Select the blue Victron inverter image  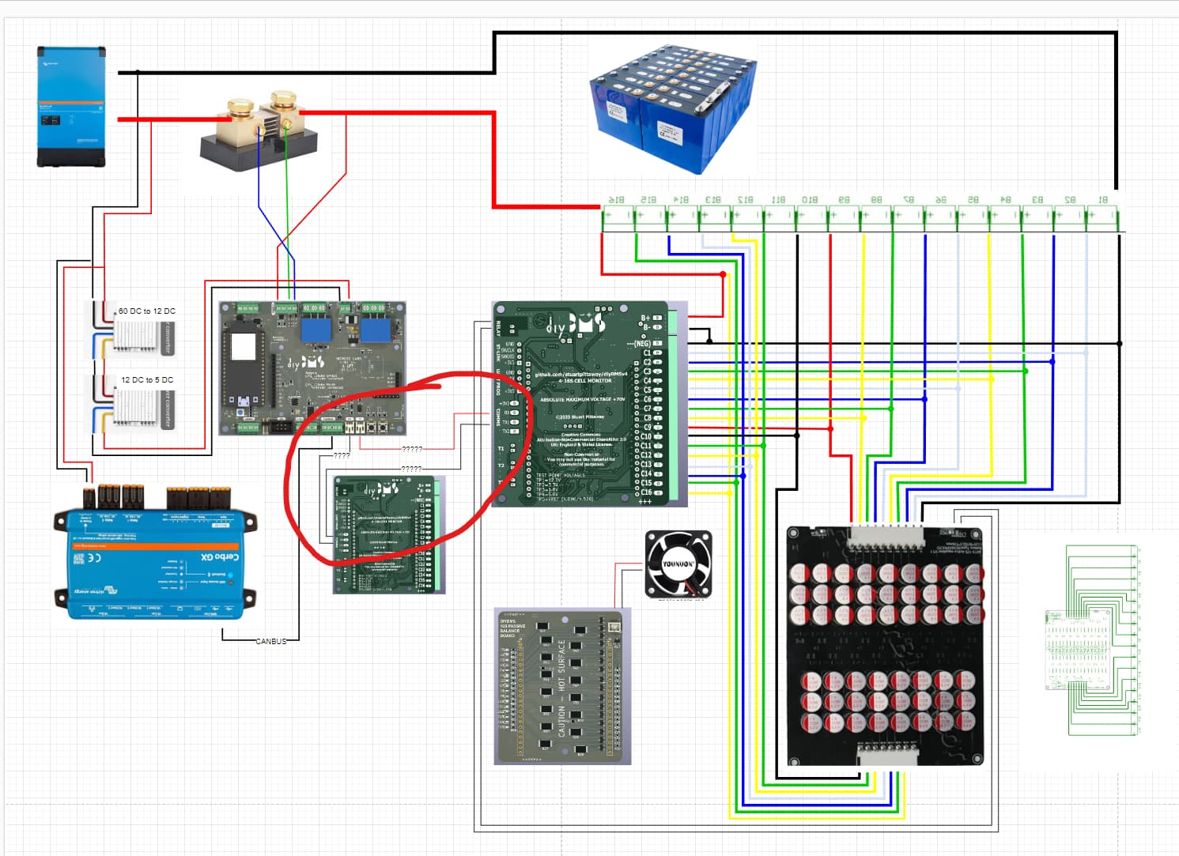point(71,107)
